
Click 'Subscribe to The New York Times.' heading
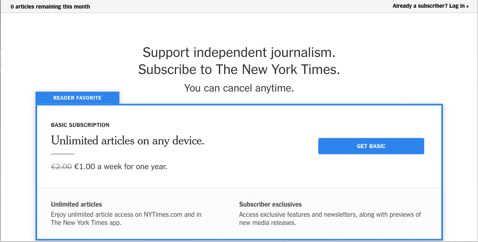tap(239, 70)
